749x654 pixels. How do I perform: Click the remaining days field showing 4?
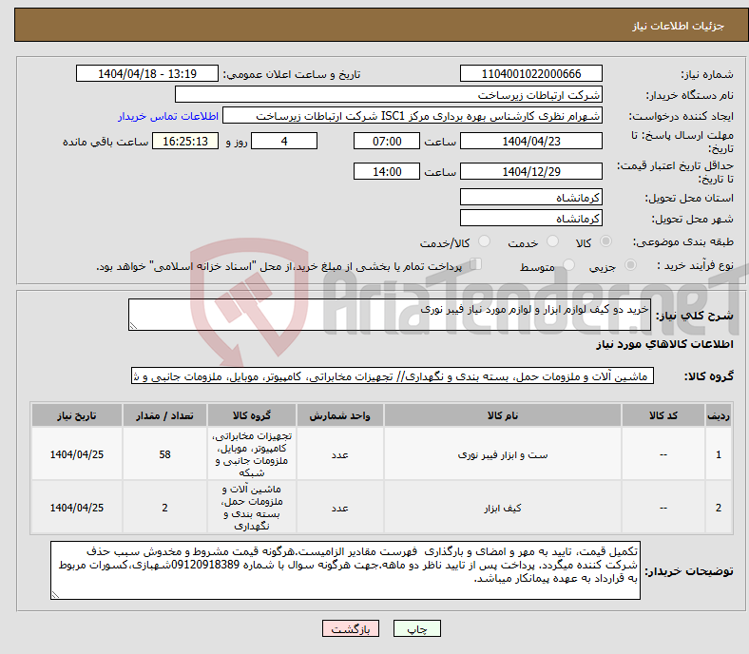[284, 141]
